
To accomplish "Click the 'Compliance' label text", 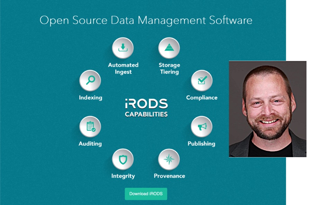I will [x=202, y=98].
